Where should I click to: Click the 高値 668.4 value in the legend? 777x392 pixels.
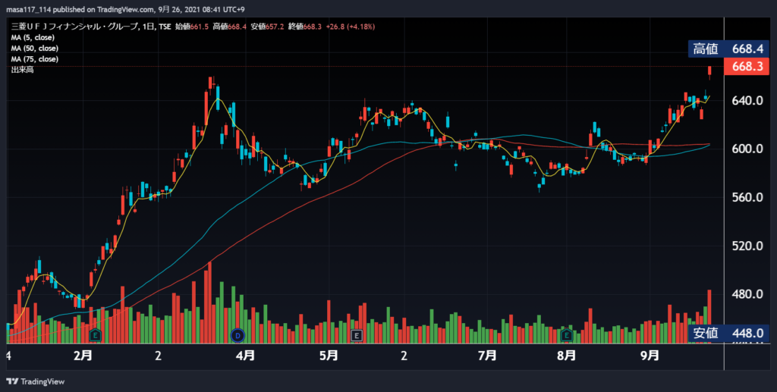click(x=229, y=27)
